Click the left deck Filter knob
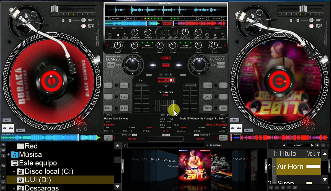The image size is (331, 191). click(118, 45)
